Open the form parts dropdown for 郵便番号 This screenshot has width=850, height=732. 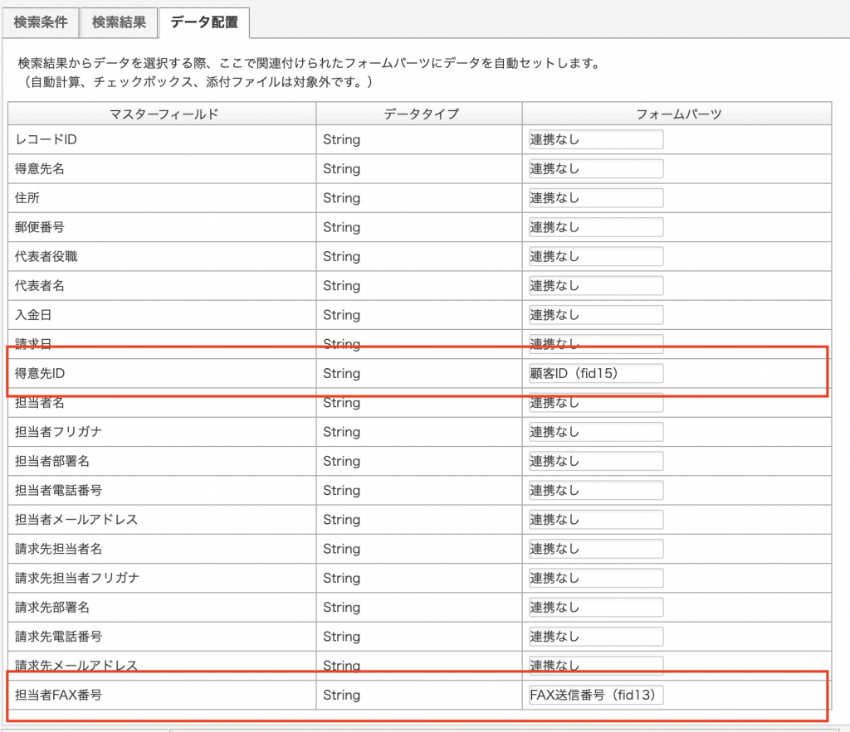point(596,227)
